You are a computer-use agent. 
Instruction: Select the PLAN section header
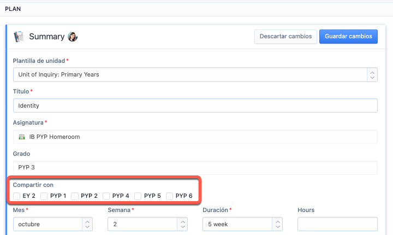[x=13, y=9]
